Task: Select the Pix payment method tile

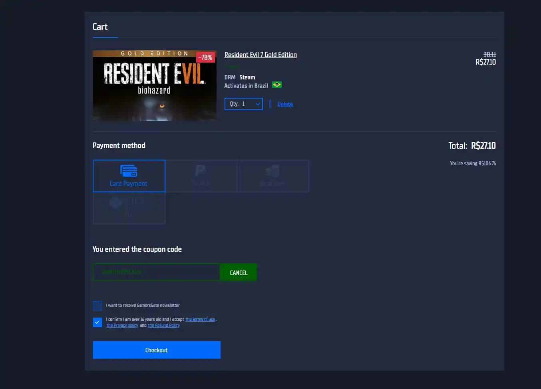Action: pos(129,208)
